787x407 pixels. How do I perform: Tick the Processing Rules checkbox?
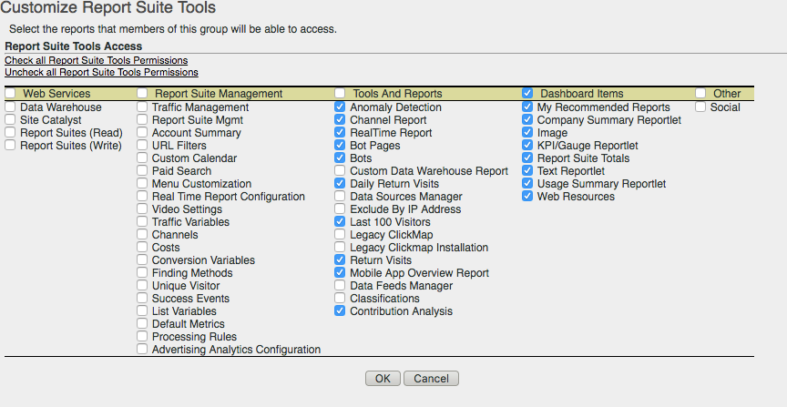[x=142, y=337]
